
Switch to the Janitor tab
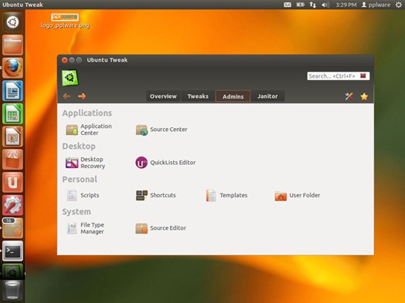pos(267,96)
